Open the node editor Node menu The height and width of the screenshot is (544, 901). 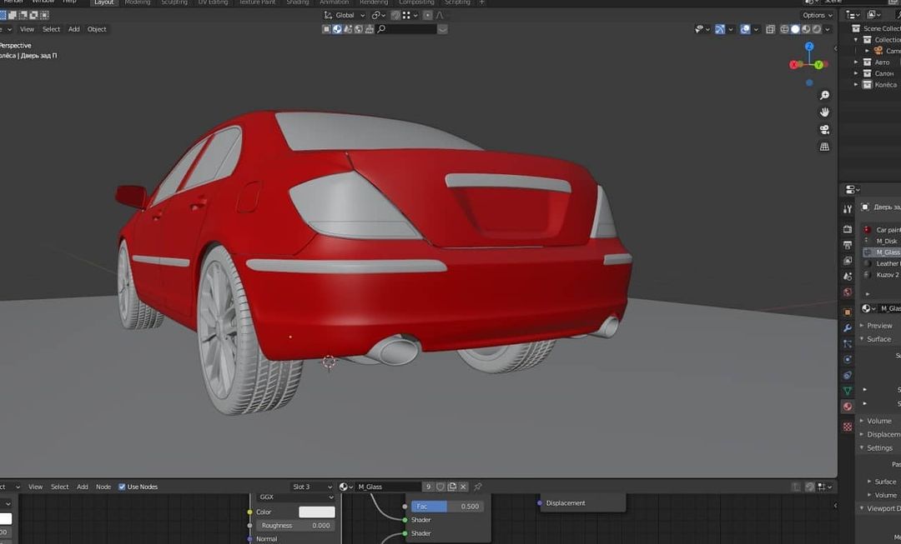tap(103, 487)
